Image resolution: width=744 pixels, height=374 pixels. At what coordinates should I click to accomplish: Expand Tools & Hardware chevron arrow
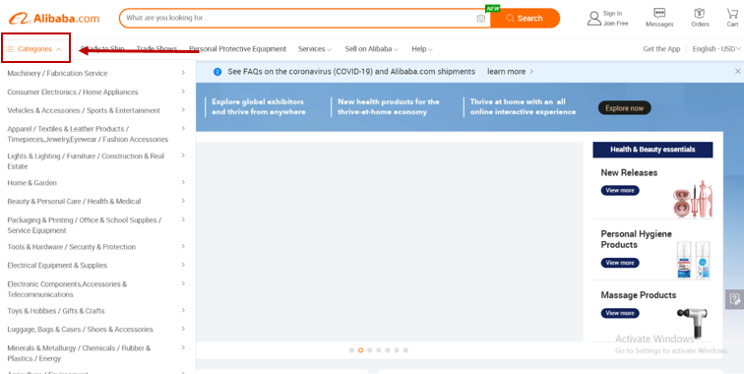pos(183,246)
